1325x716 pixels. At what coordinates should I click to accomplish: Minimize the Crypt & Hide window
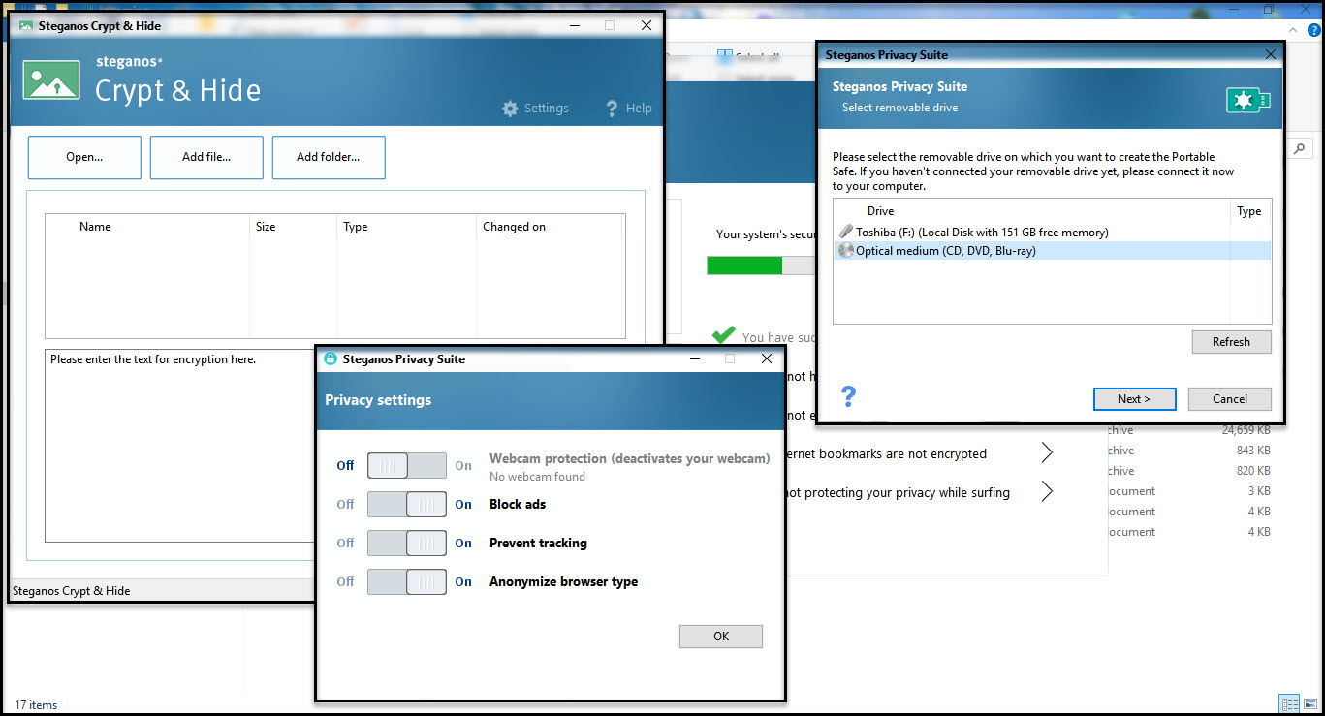(573, 25)
